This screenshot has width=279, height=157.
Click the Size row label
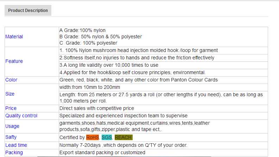[10, 94]
